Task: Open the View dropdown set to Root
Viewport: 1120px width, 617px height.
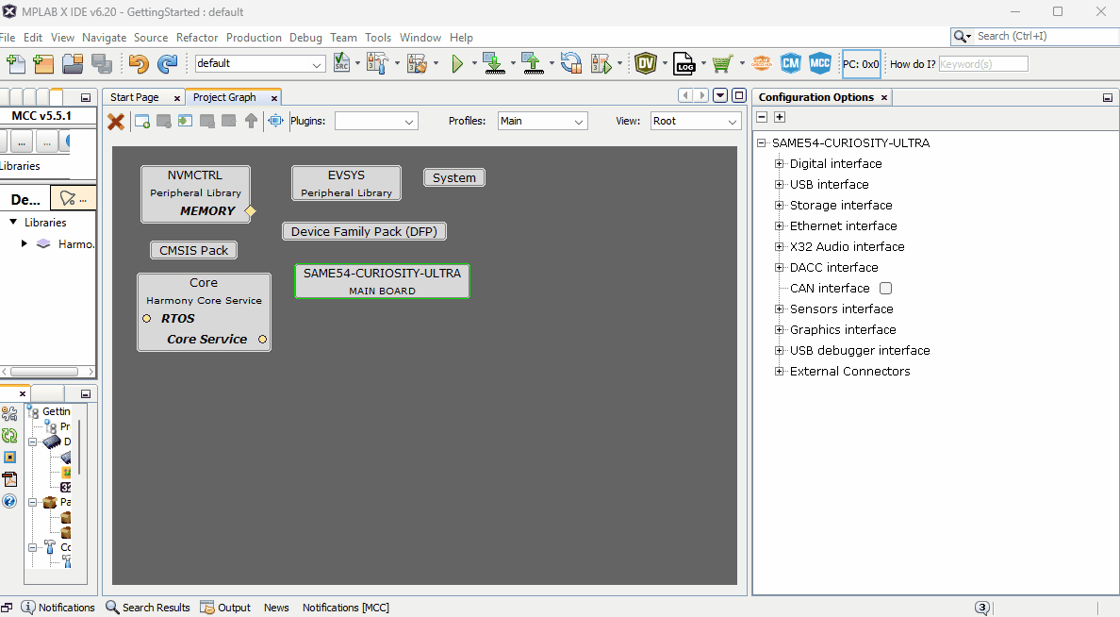Action: [x=695, y=122]
